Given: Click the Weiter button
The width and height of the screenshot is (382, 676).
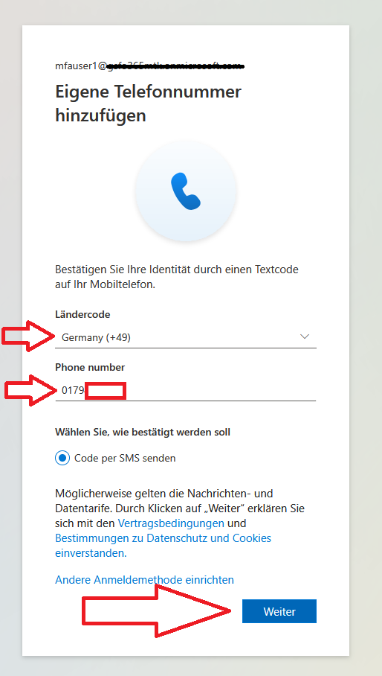Looking at the screenshot, I should click(x=279, y=611).
